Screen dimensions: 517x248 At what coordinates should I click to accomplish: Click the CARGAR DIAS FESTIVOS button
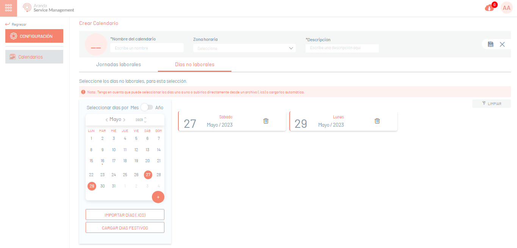[125, 228]
